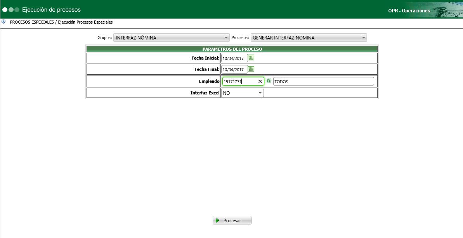
Task: Click the Empleado label
Action: 209,81
